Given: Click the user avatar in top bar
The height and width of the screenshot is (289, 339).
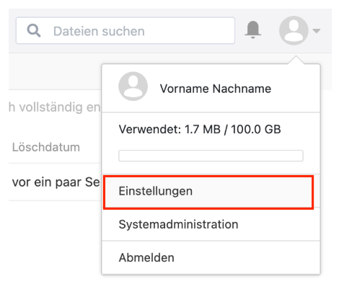Looking at the screenshot, I should tap(294, 30).
